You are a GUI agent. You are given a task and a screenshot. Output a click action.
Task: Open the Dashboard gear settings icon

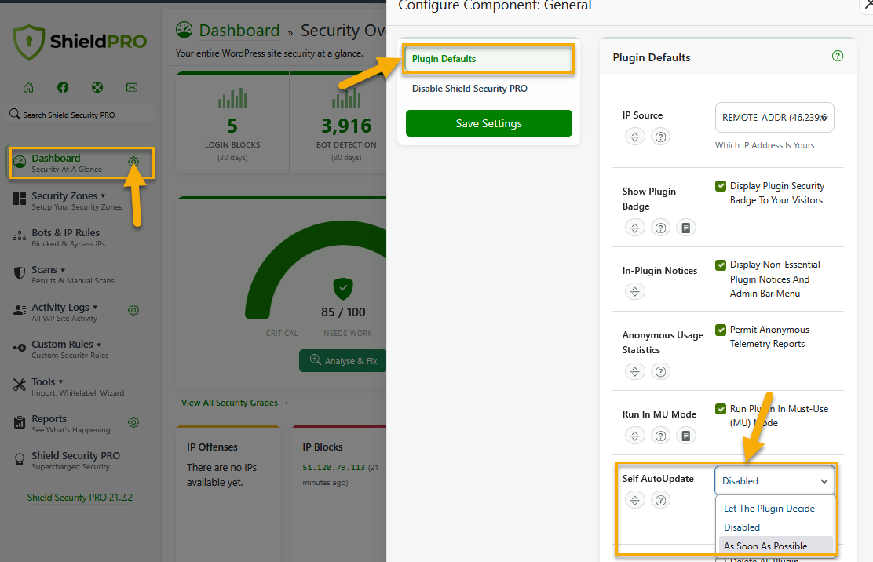coord(133,162)
